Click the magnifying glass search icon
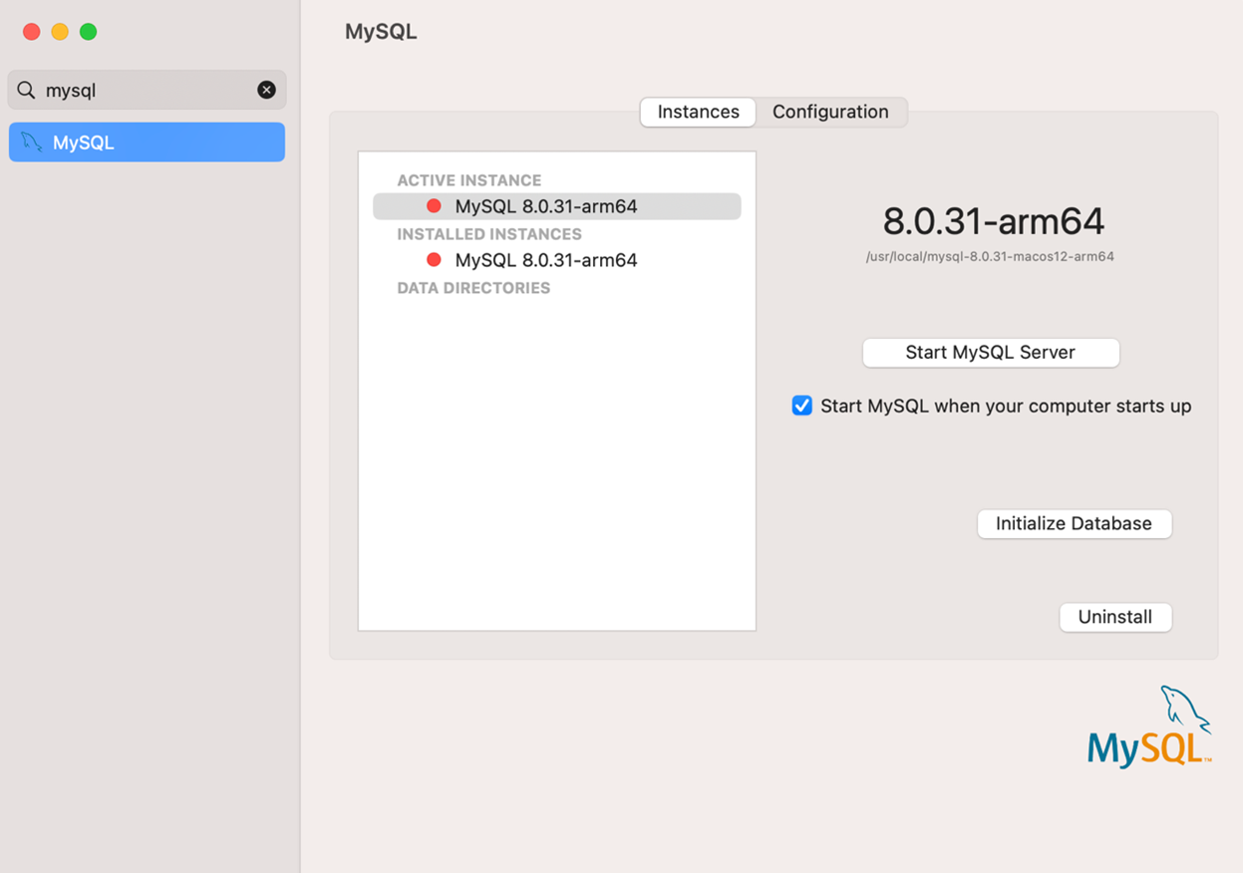 click(x=27, y=90)
